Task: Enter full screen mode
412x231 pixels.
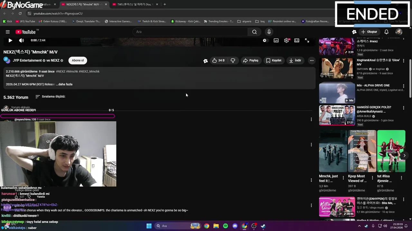Action: click(307, 40)
